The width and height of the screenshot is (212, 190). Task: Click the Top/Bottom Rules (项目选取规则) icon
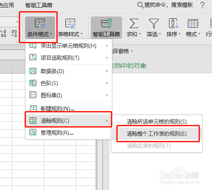coord(33,58)
